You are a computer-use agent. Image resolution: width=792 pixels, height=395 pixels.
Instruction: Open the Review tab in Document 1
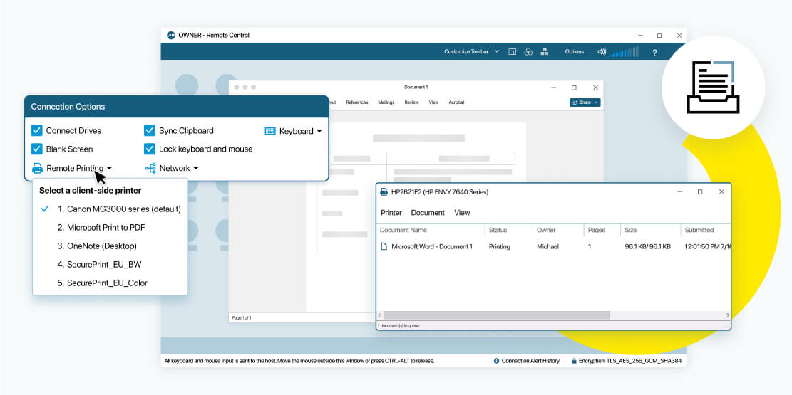click(x=411, y=102)
